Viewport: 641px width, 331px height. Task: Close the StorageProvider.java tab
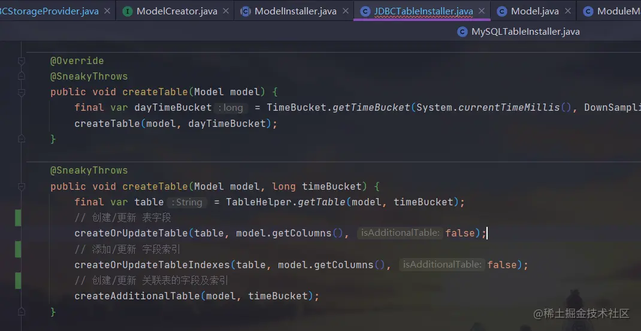click(107, 11)
